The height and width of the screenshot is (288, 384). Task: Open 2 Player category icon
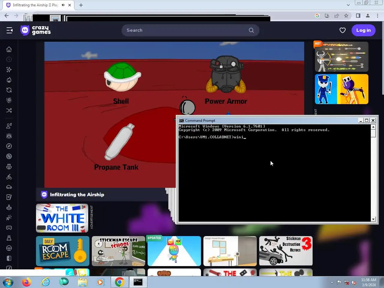pyautogui.click(x=9, y=126)
